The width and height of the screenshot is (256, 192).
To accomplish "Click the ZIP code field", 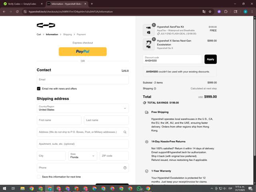I will point(114,156).
